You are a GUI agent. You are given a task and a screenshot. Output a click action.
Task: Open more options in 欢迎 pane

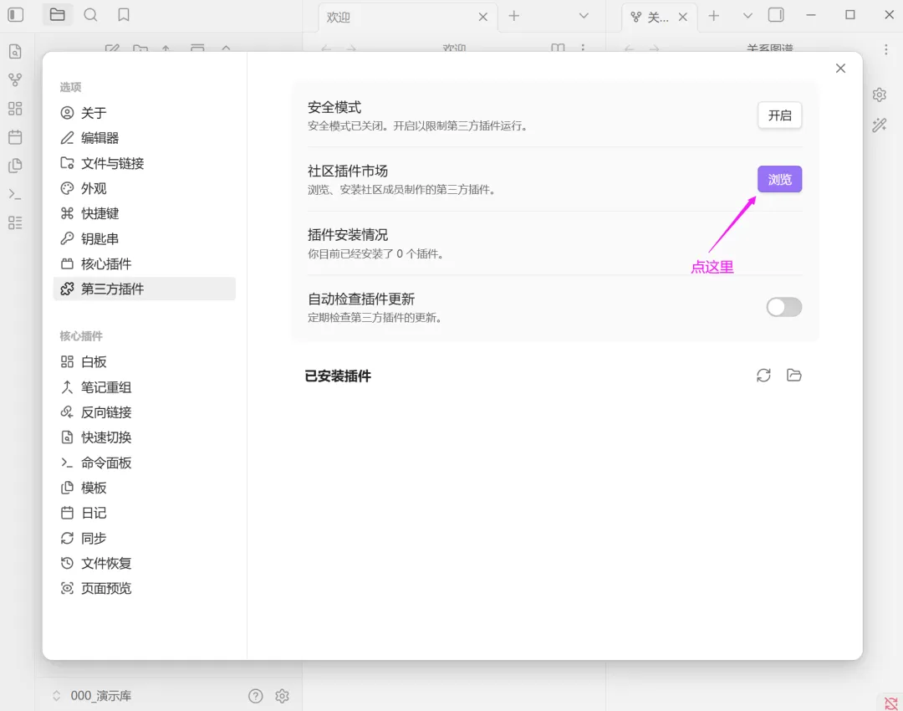[x=583, y=48]
